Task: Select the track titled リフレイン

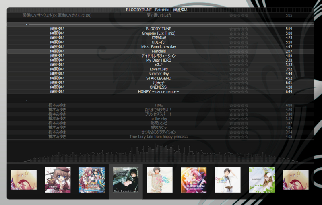Action: tap(159, 42)
